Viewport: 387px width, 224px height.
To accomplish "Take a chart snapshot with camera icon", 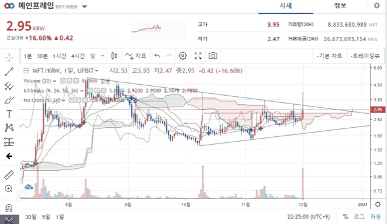I will [213, 56].
